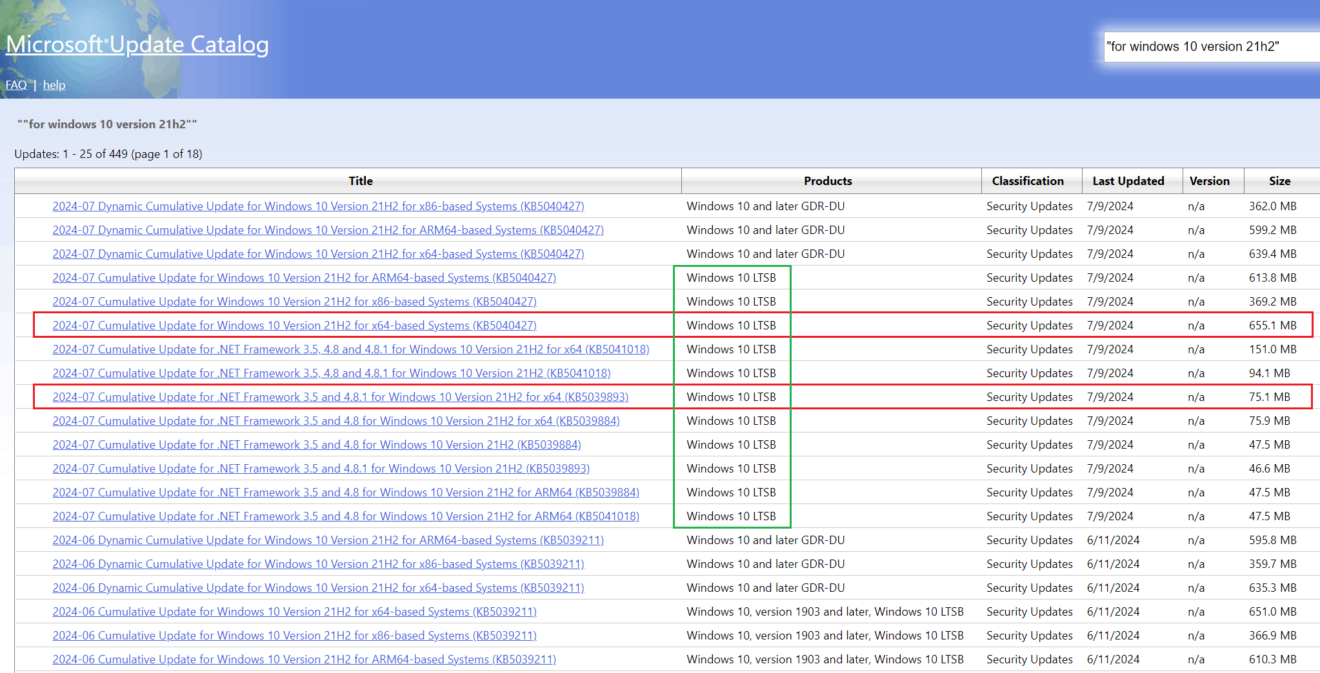Open 2024-06 Dynamic Cumulative Update x86 KB5039211 link
This screenshot has height=673, width=1320.
click(318, 564)
